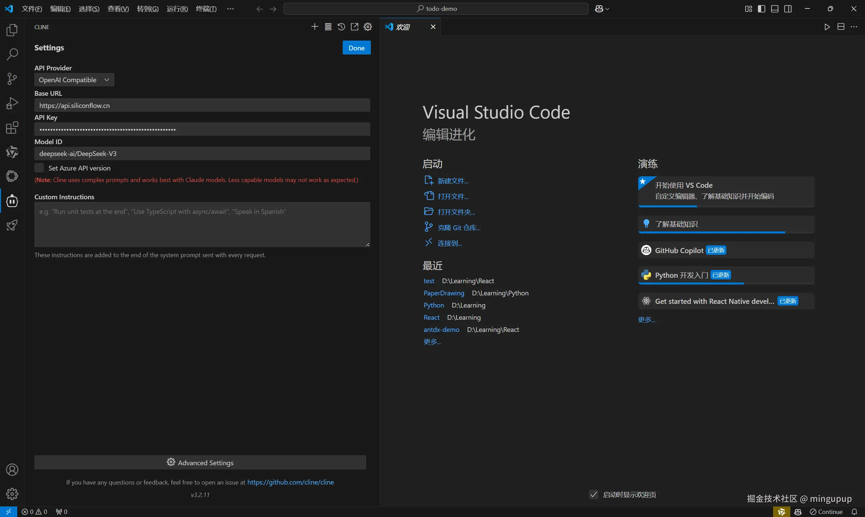Expand the Copilot dropdown in title bar
This screenshot has width=865, height=517.
point(607,9)
